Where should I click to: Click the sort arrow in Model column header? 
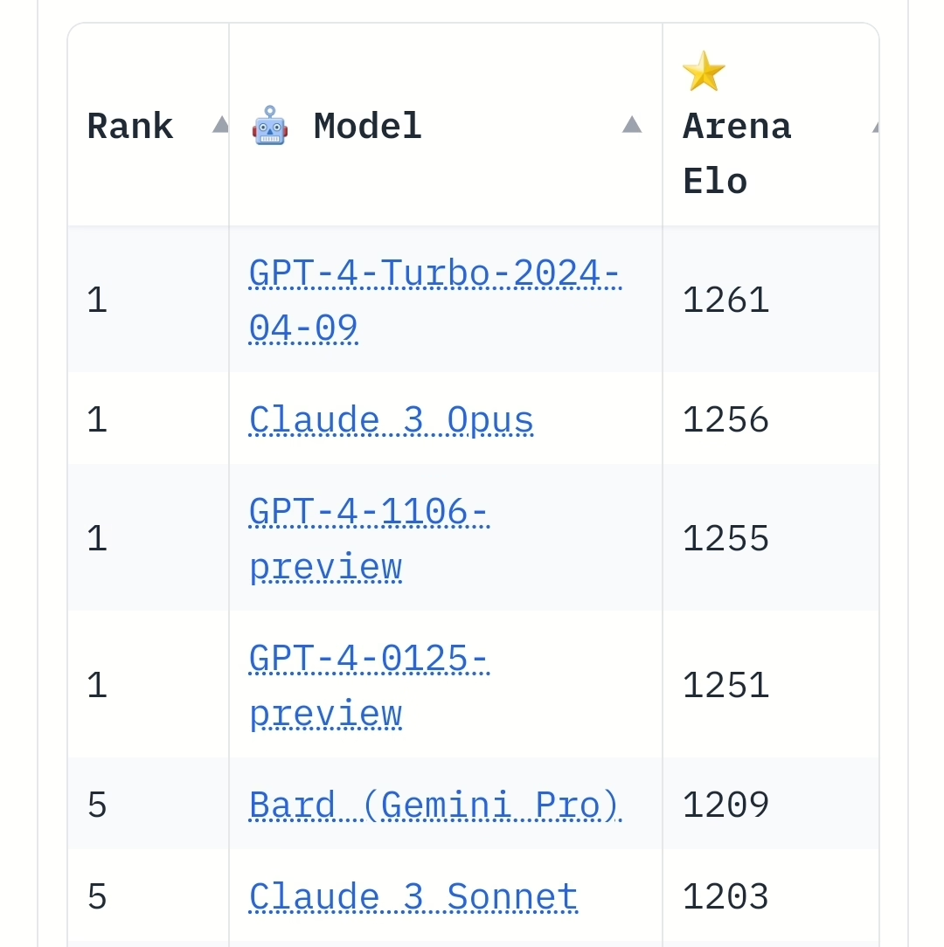click(632, 125)
